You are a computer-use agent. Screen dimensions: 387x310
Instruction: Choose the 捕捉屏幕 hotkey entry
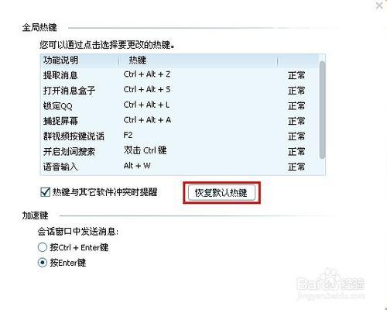180,121
